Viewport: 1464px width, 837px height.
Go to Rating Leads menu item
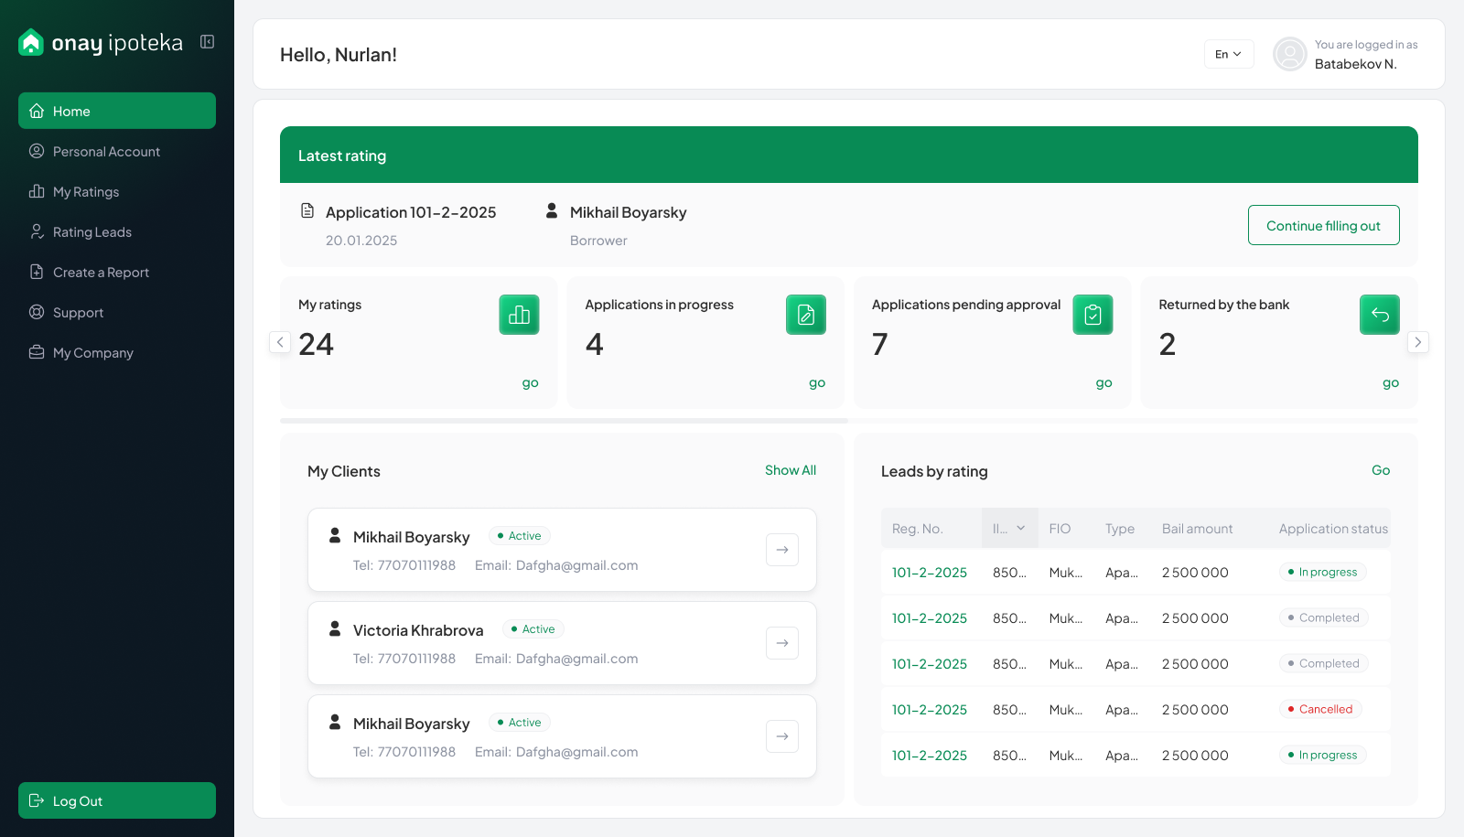(91, 232)
